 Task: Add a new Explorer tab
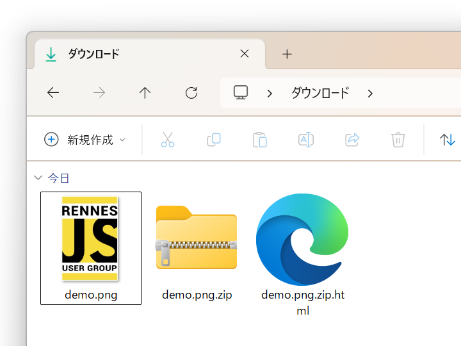[x=287, y=54]
